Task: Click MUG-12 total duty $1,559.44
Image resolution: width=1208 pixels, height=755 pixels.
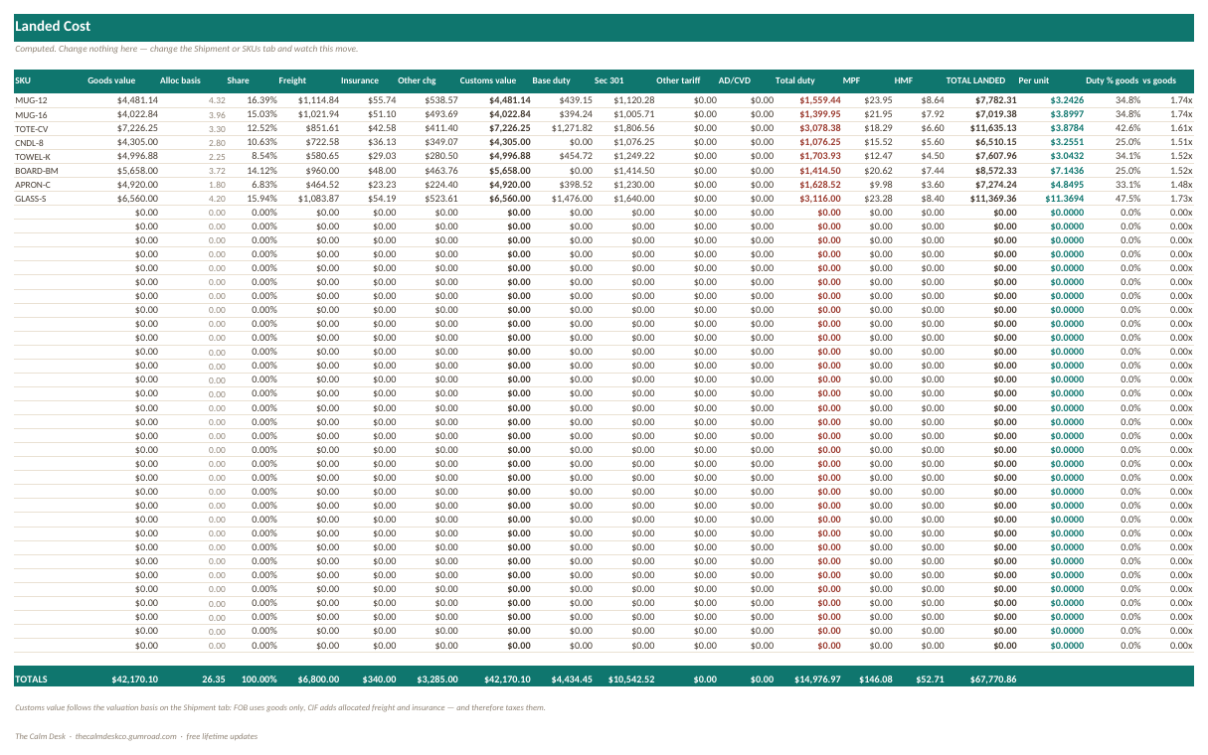Action: [x=820, y=100]
